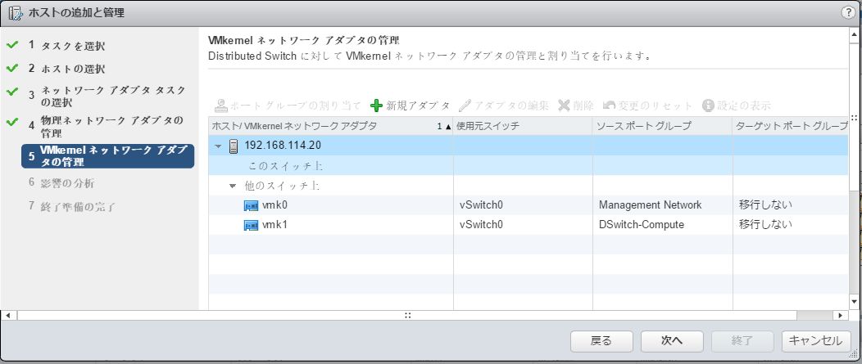Select step 5 VMkernel ネットワークアダプタの管理
Viewport: 862px width, 364px height.
[x=108, y=156]
